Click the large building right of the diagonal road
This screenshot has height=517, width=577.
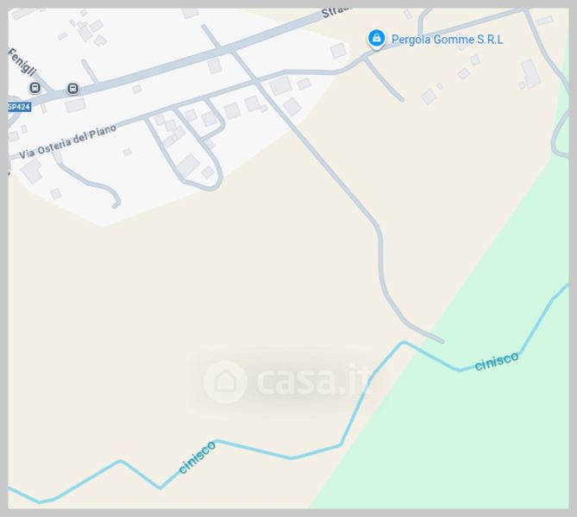(x=281, y=85)
